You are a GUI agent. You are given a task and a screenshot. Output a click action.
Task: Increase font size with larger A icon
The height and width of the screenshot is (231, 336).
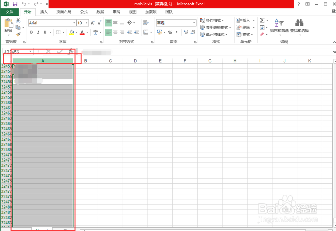93,23
